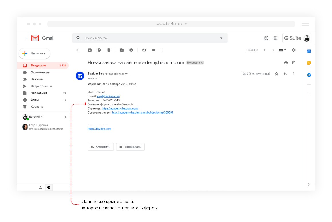Screen dimensions: 332x222
Task: Open the Google apps grid
Action: (275, 38)
